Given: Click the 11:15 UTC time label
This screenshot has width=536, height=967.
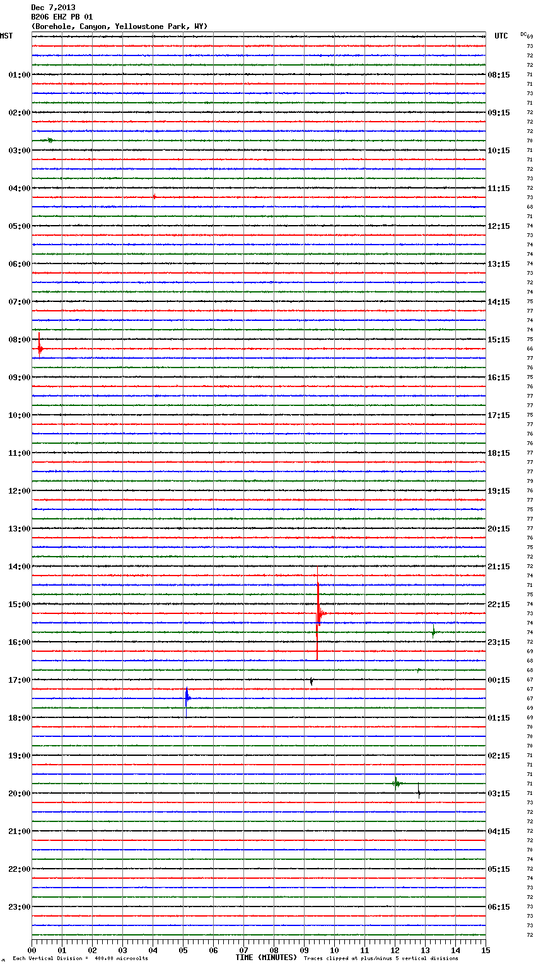Looking at the screenshot, I should [x=499, y=188].
